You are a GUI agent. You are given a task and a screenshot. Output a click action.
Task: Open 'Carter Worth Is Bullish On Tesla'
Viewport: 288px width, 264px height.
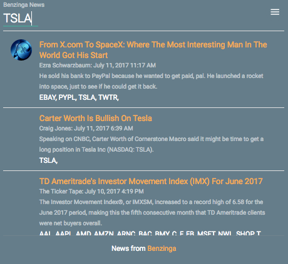click(x=96, y=118)
